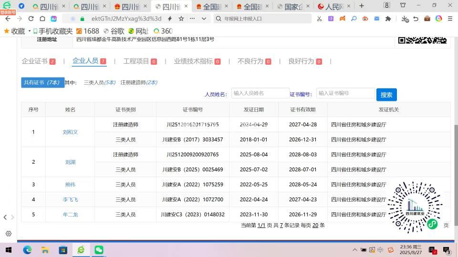Open Microsoft Edge from taskbar

coord(27,249)
